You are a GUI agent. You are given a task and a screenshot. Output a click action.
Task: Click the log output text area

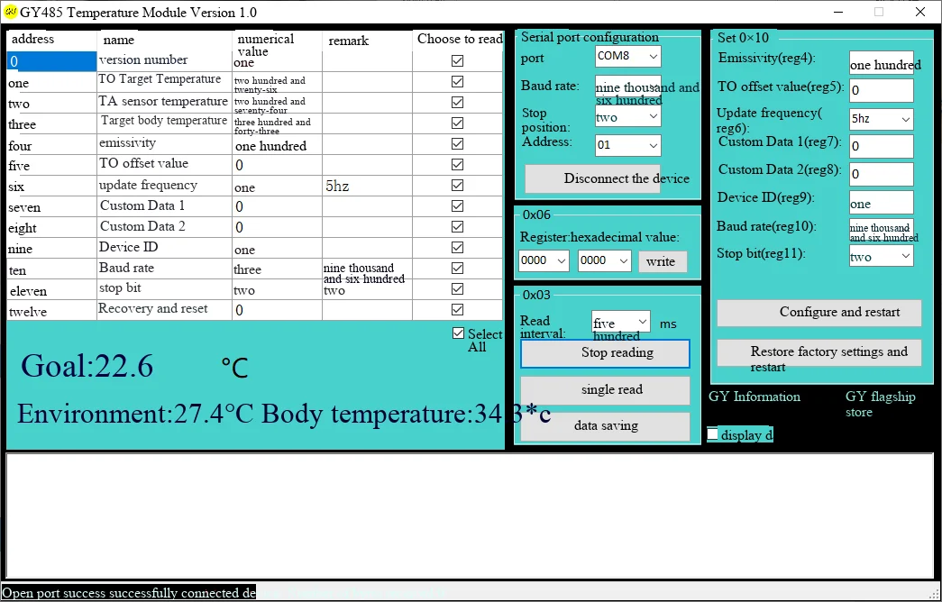point(470,515)
